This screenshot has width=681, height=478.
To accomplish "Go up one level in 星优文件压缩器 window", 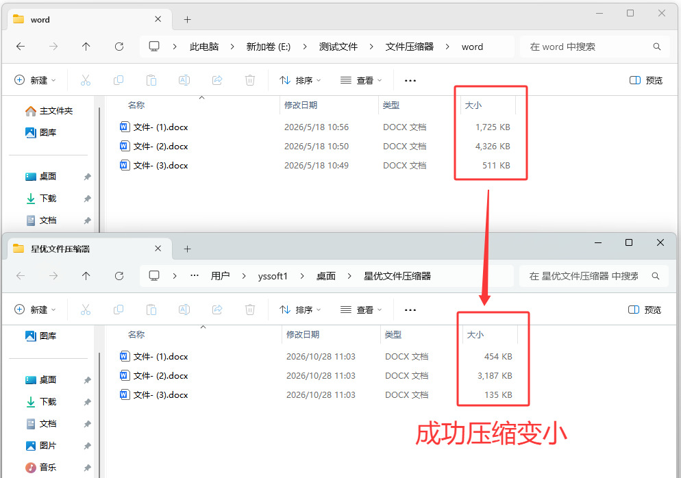I will 86,276.
